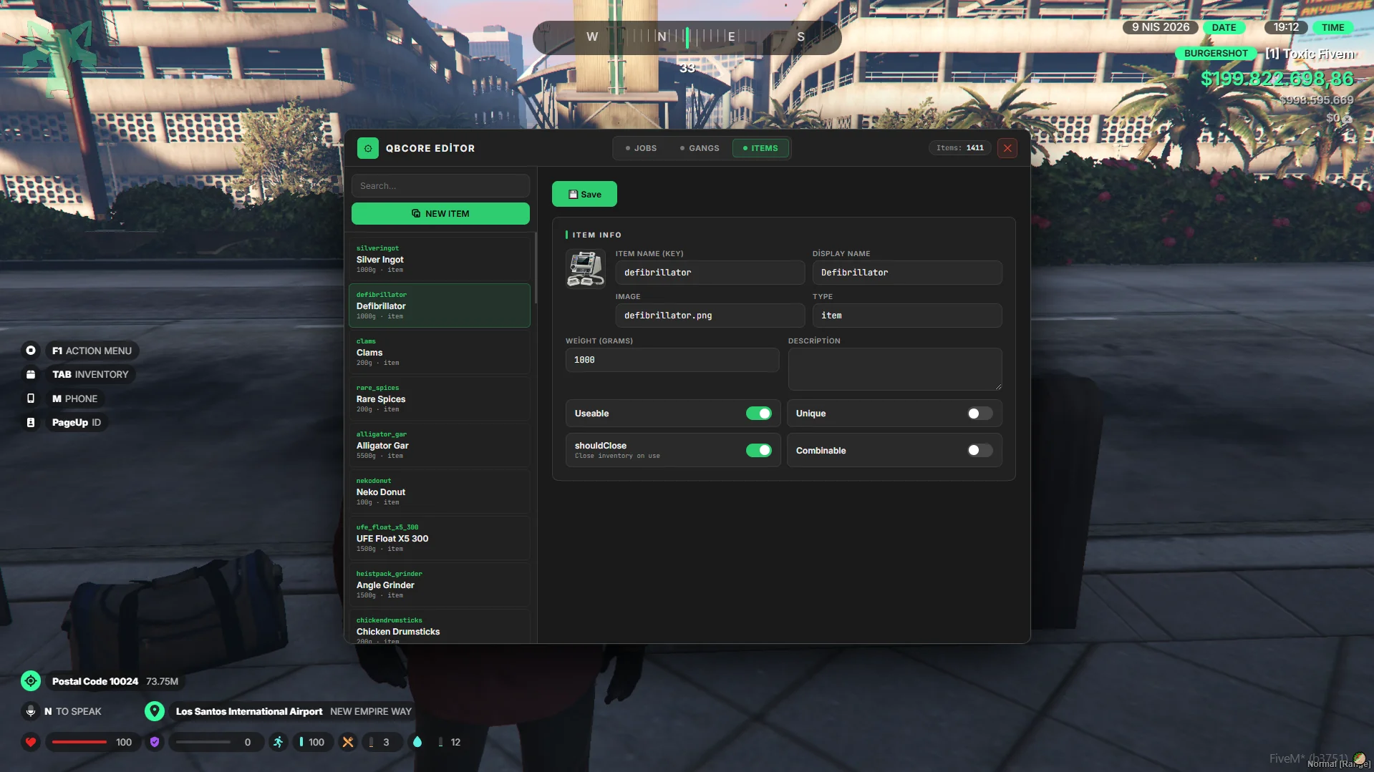Viewport: 1374px width, 772px height.
Task: Open the Gangs tab
Action: [x=700, y=148]
